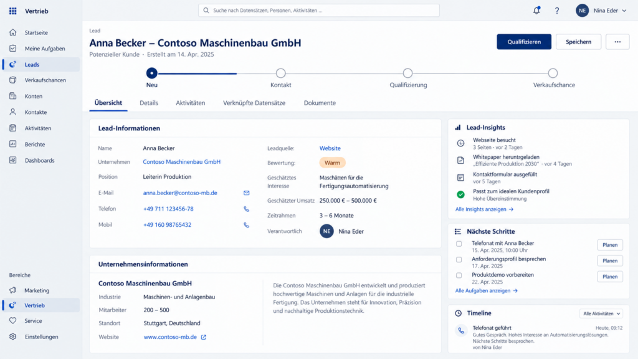Image resolution: width=638 pixels, height=359 pixels.
Task: Select the Vertrieb area in Bereiche
Action: point(41,305)
